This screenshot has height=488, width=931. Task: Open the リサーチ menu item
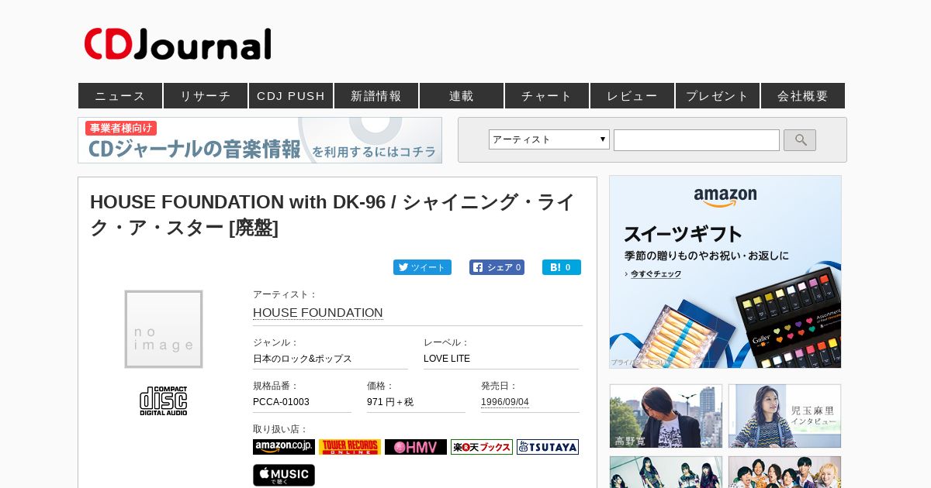206,96
